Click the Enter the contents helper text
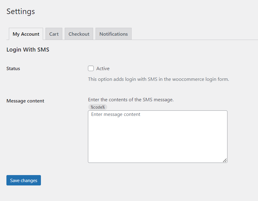This screenshot has height=201, width=258. [x=131, y=100]
